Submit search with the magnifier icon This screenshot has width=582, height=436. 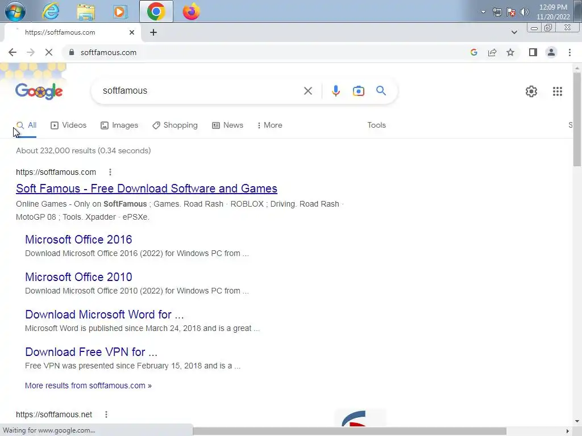[x=381, y=91]
